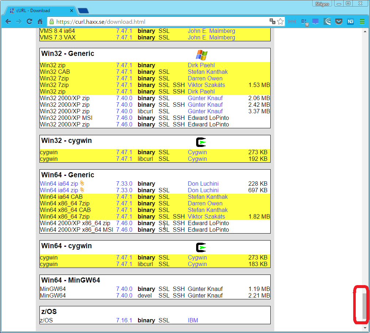Viewport: 370px width, 333px height.
Task: Click the Win64 2000/XP x86_64 MSI row label
Action: click(x=76, y=230)
